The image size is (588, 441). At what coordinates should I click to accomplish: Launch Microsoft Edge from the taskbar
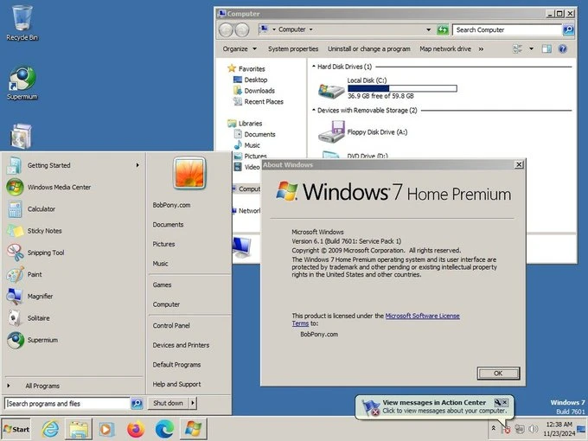pos(164,428)
